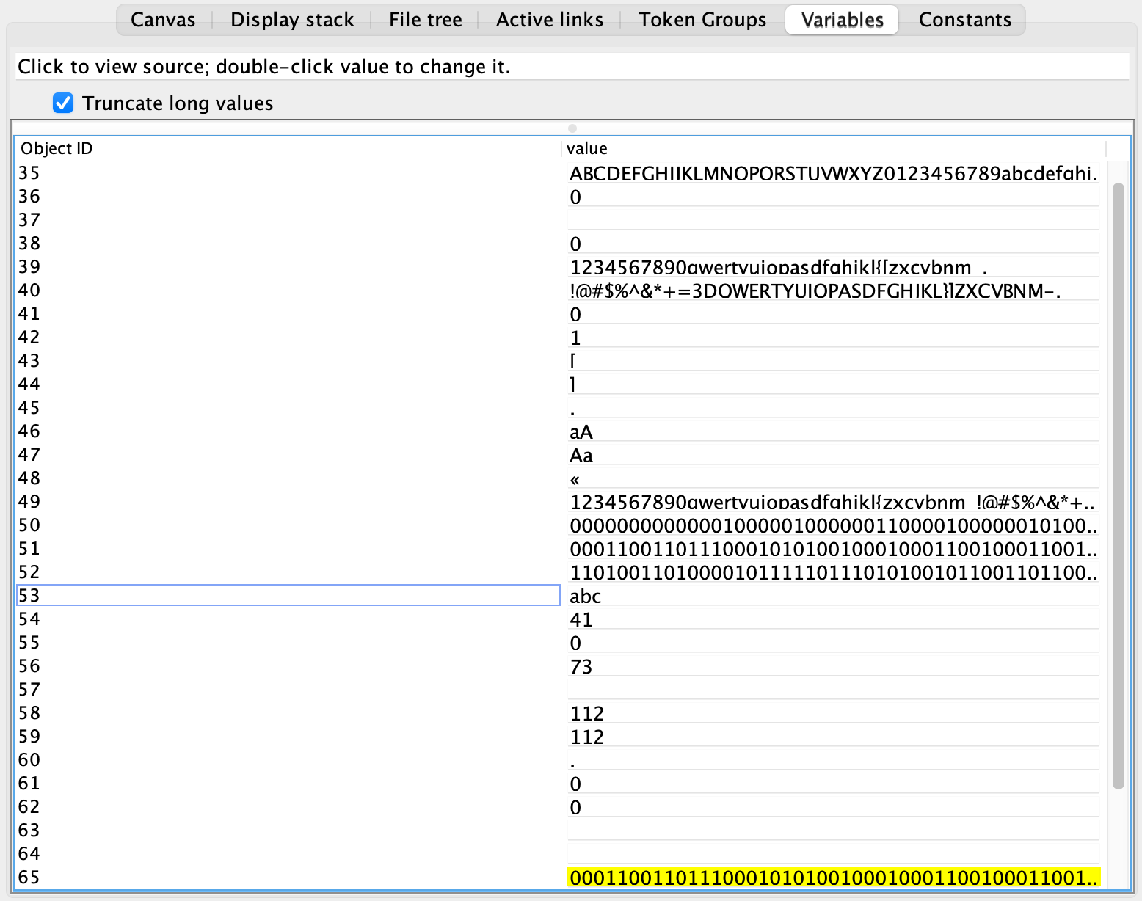Click the '«' value in row 48

point(575,479)
